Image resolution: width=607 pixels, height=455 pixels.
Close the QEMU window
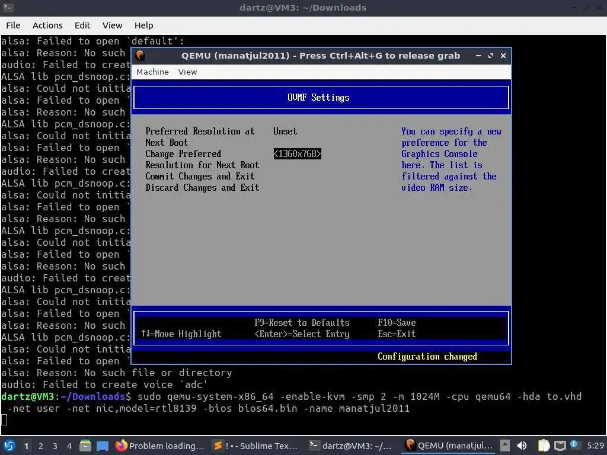[503, 56]
